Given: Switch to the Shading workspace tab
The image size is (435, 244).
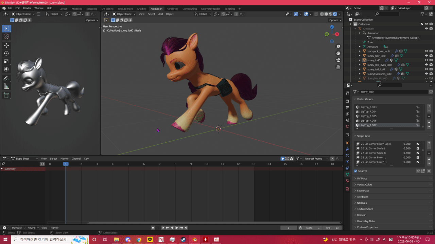Looking at the screenshot, I should click(142, 9).
